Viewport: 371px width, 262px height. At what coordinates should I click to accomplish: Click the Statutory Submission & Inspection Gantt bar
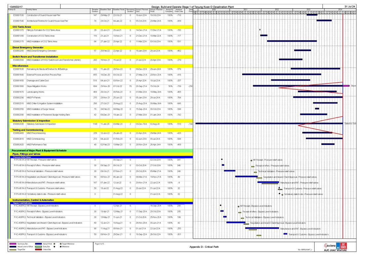pyautogui.click(x=269, y=124)
